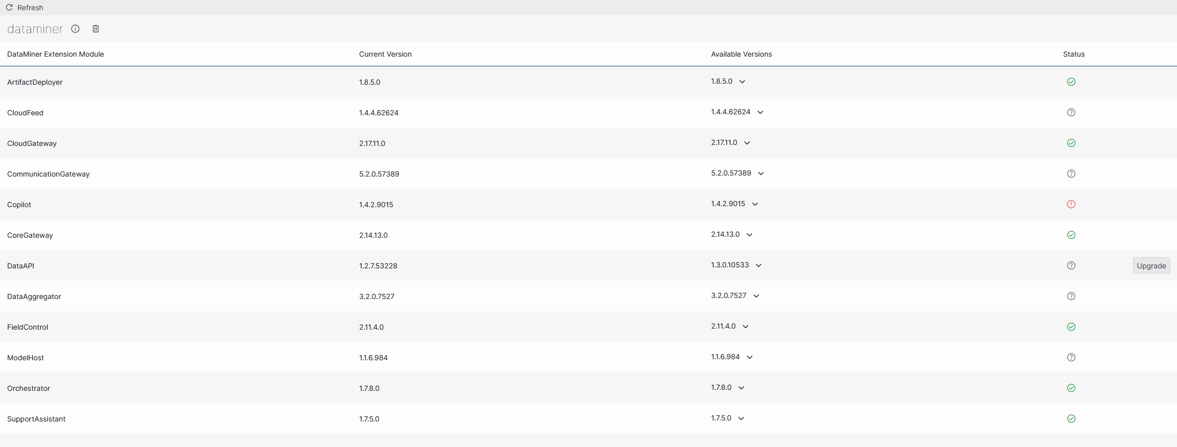Screen dimensions: 1177x447
Task: Select ArtifactDeployer module name
Action: tap(35, 82)
